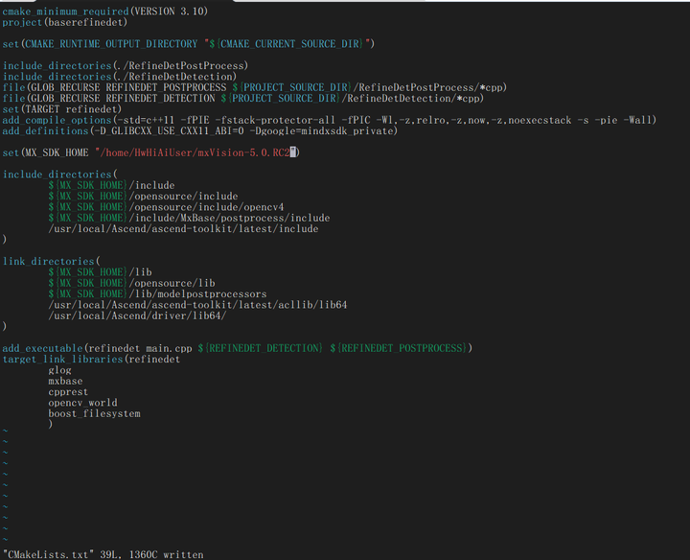Click the ${MX_SDK_HOME}/include line
This screenshot has height=560, width=690.
point(111,185)
